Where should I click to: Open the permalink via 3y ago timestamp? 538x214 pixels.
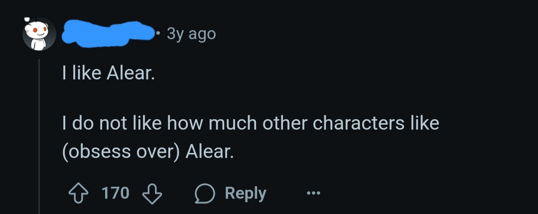pyautogui.click(x=191, y=34)
